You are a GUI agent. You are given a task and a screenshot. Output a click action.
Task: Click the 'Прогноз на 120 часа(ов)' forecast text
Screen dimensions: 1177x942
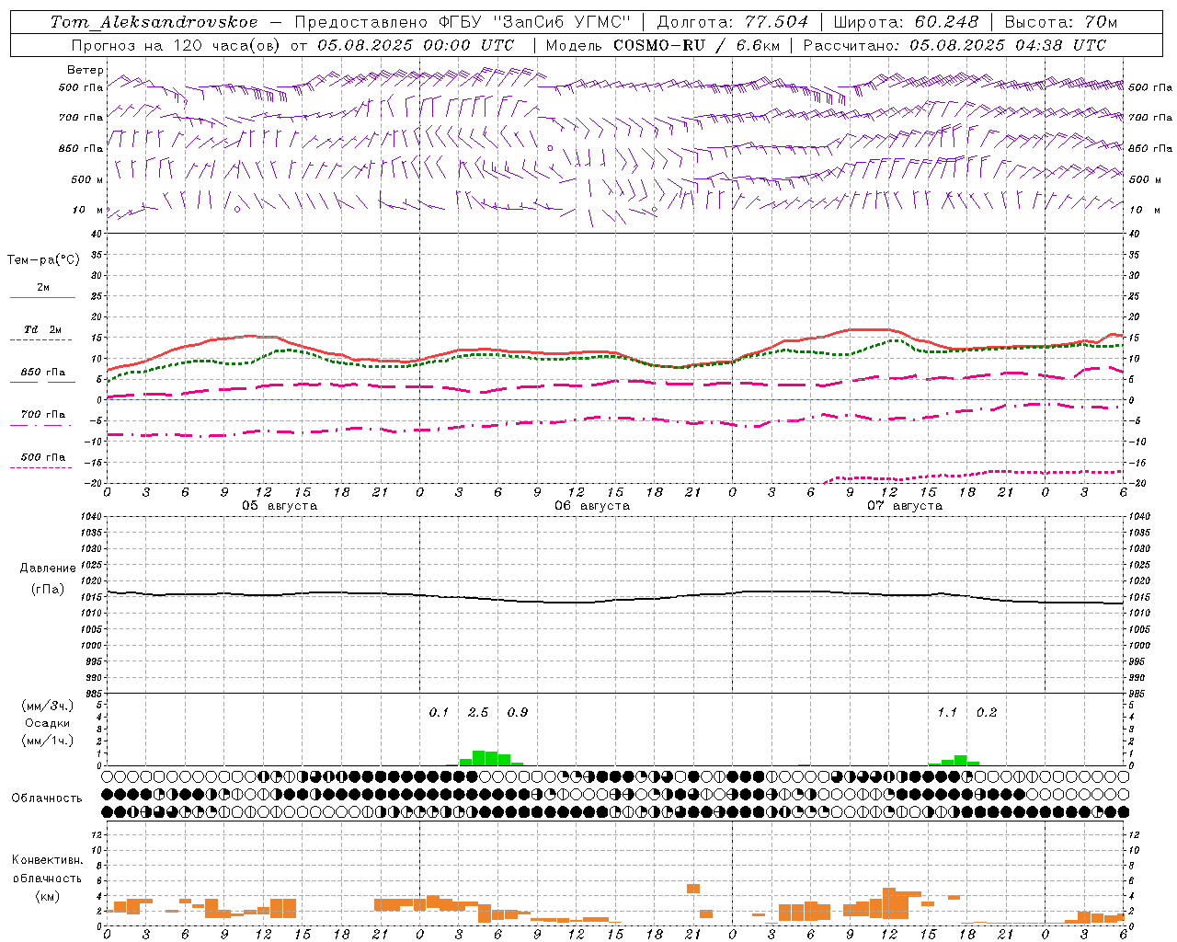[177, 45]
